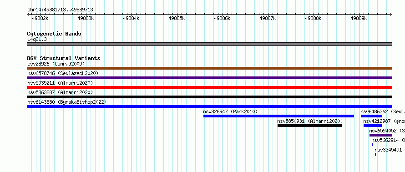Click the red nsv5935211 variant bar
405x172 pixels.
pyautogui.click(x=209, y=87)
